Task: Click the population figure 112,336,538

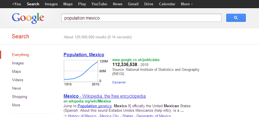Action: (125, 65)
